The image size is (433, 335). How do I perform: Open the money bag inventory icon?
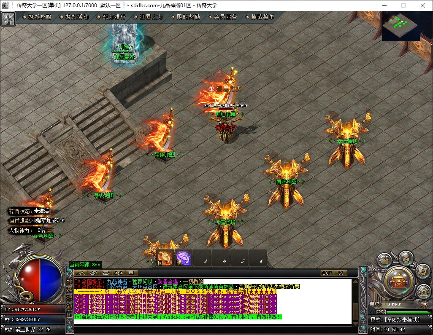pyautogui.click(x=384, y=260)
